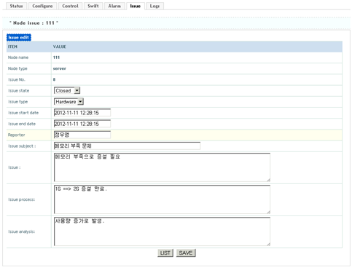Click the 'Issue analysis:' label

(x=22, y=231)
